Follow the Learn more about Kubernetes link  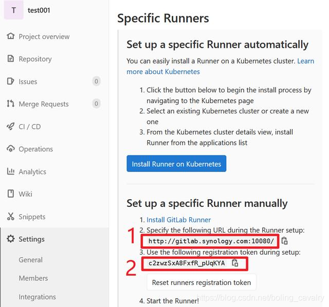click(x=221, y=66)
